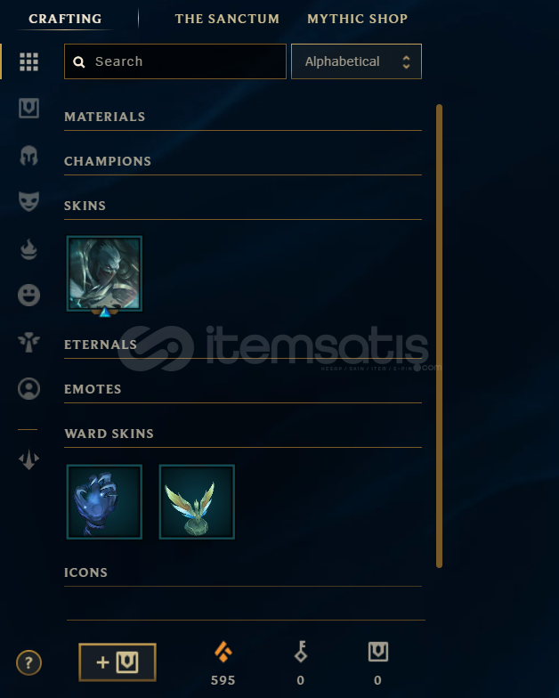Viewport: 559px width, 698px height.
Task: Filter loot by summoner icons category
Action: [x=28, y=388]
